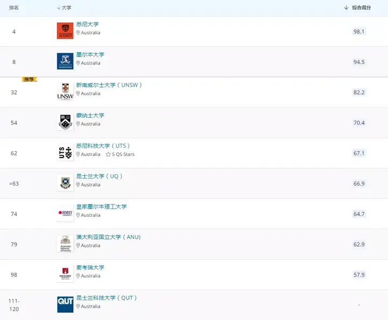Open 昆士兰大学（UQ） link

coord(100,176)
